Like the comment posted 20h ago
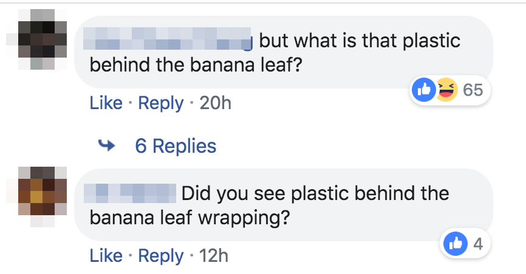 pyautogui.click(x=106, y=103)
